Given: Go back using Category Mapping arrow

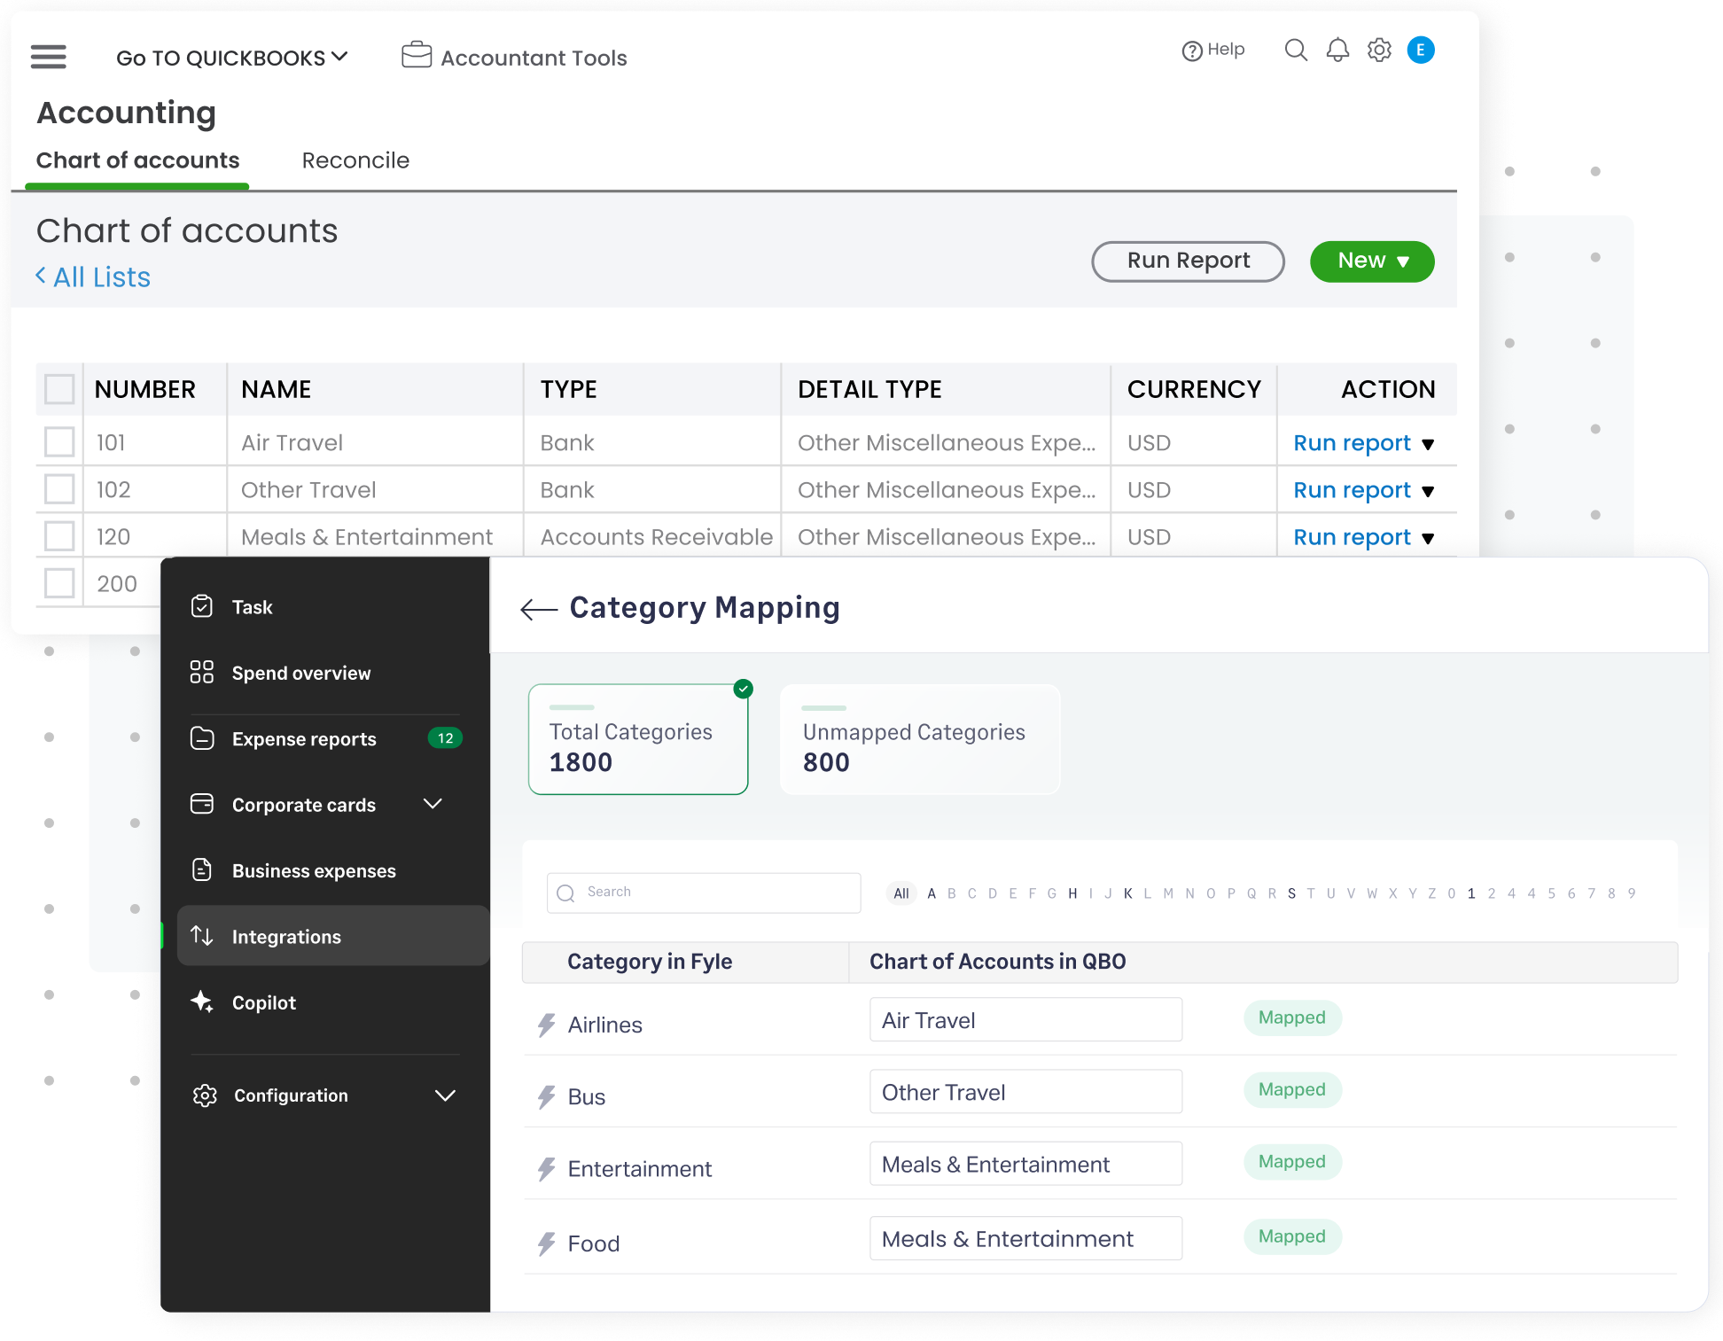Looking at the screenshot, I should 538,609.
